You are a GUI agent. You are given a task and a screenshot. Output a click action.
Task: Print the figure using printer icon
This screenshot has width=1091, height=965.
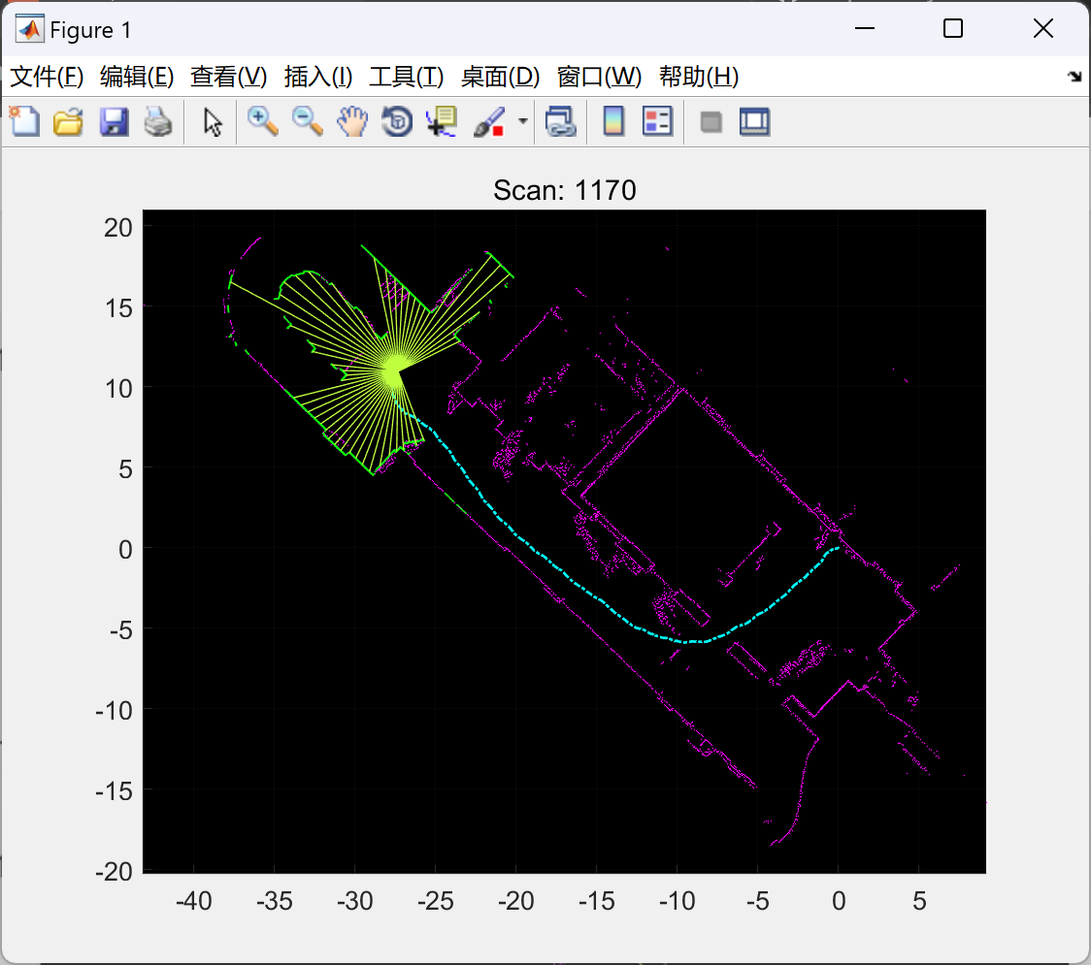click(x=158, y=121)
